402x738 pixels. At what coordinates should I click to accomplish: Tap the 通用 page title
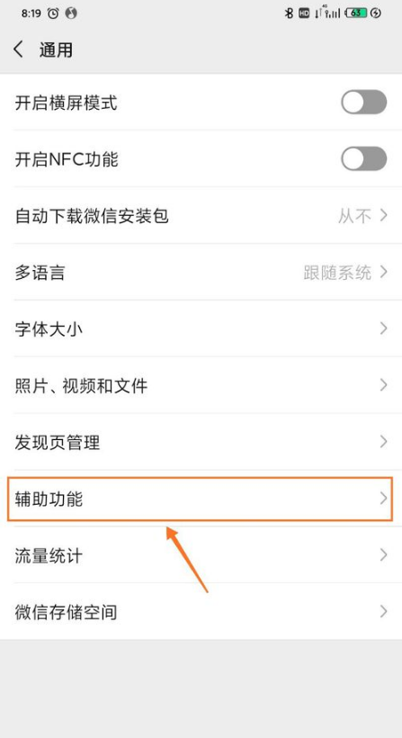56,49
